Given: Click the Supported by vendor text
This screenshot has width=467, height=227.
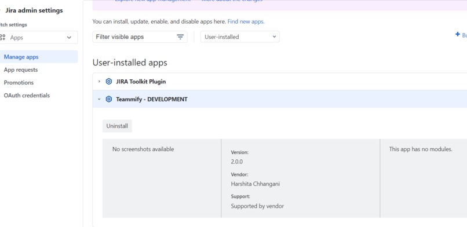Looking at the screenshot, I should (257, 206).
